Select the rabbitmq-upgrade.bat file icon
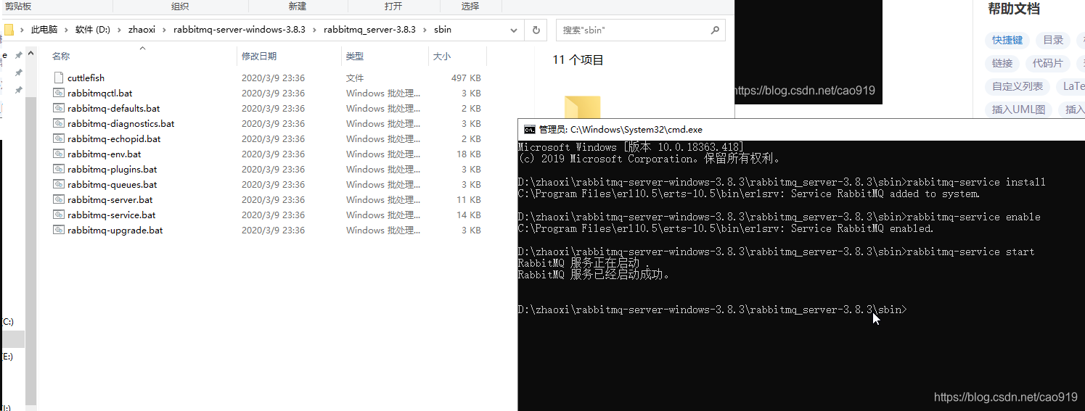 click(59, 230)
